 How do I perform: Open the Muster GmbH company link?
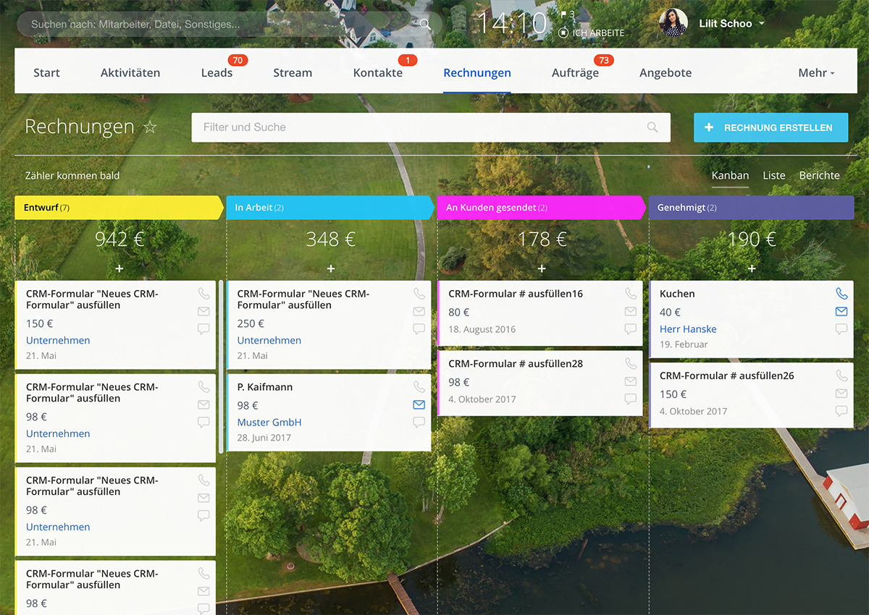[x=269, y=422]
